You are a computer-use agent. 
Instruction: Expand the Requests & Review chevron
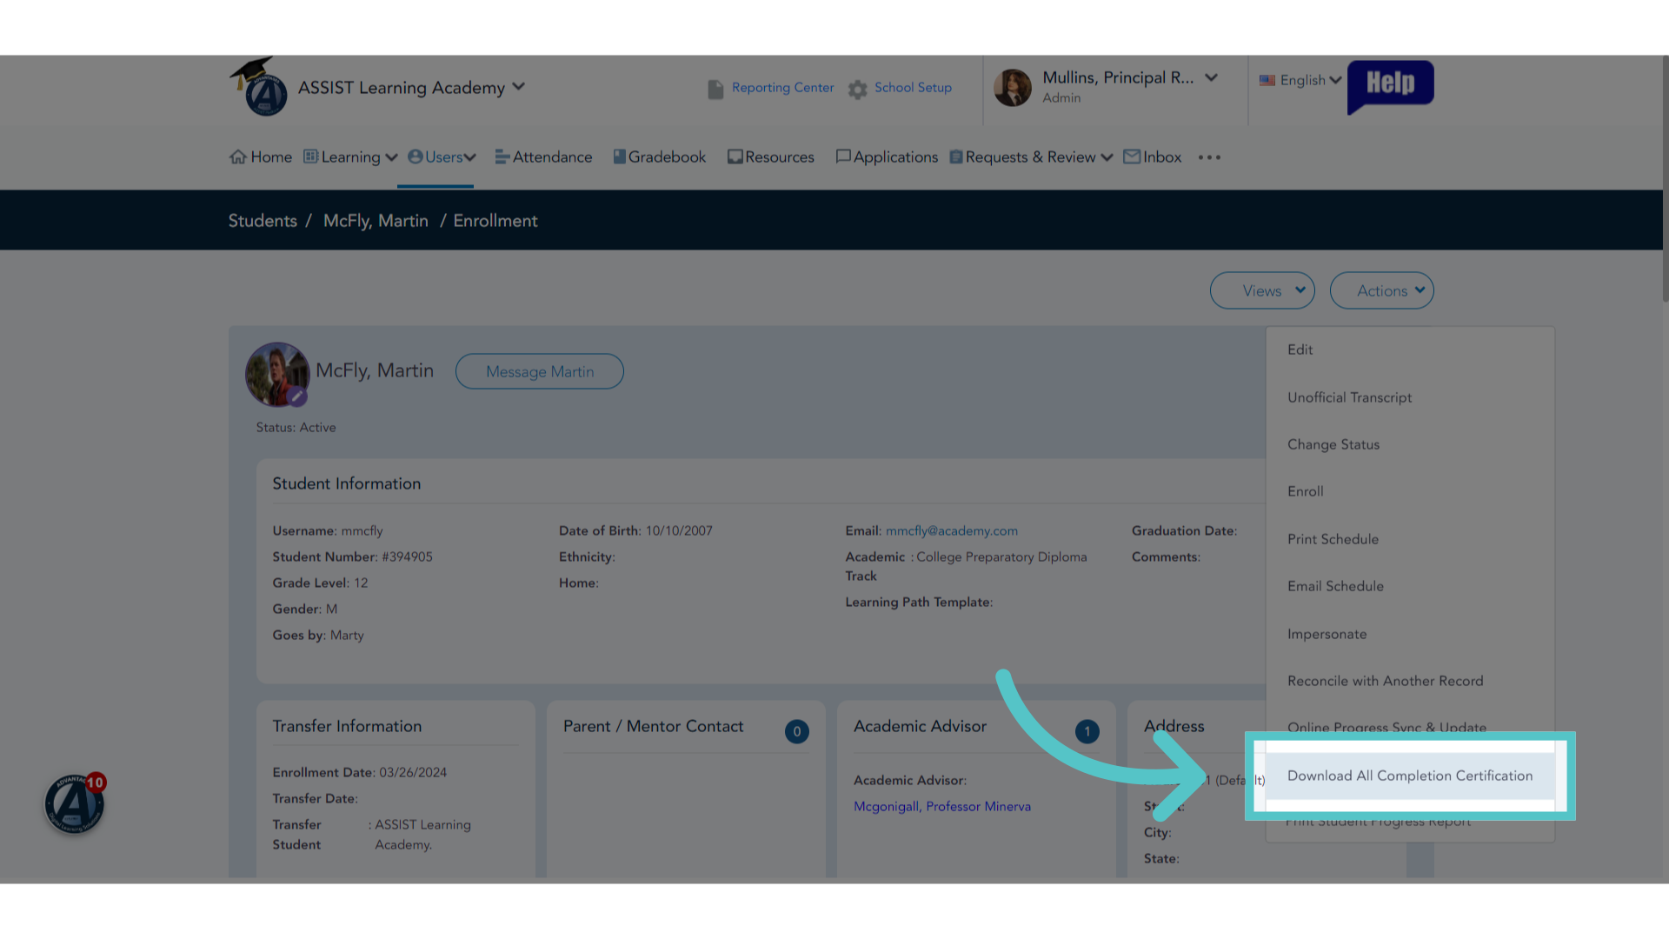click(1107, 158)
